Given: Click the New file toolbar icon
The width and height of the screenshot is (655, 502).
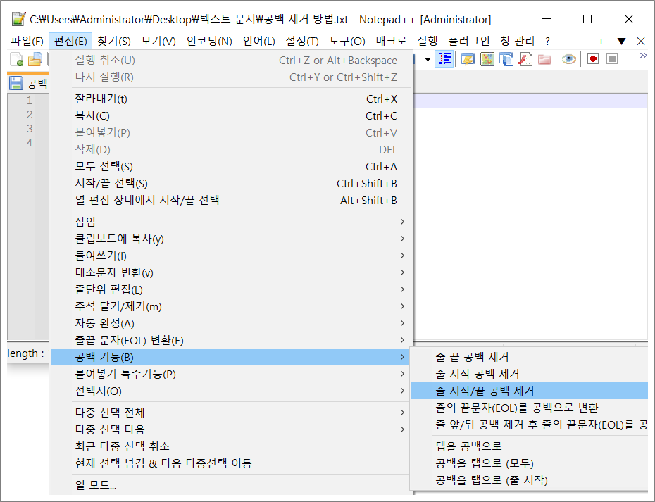Looking at the screenshot, I should [x=17, y=59].
